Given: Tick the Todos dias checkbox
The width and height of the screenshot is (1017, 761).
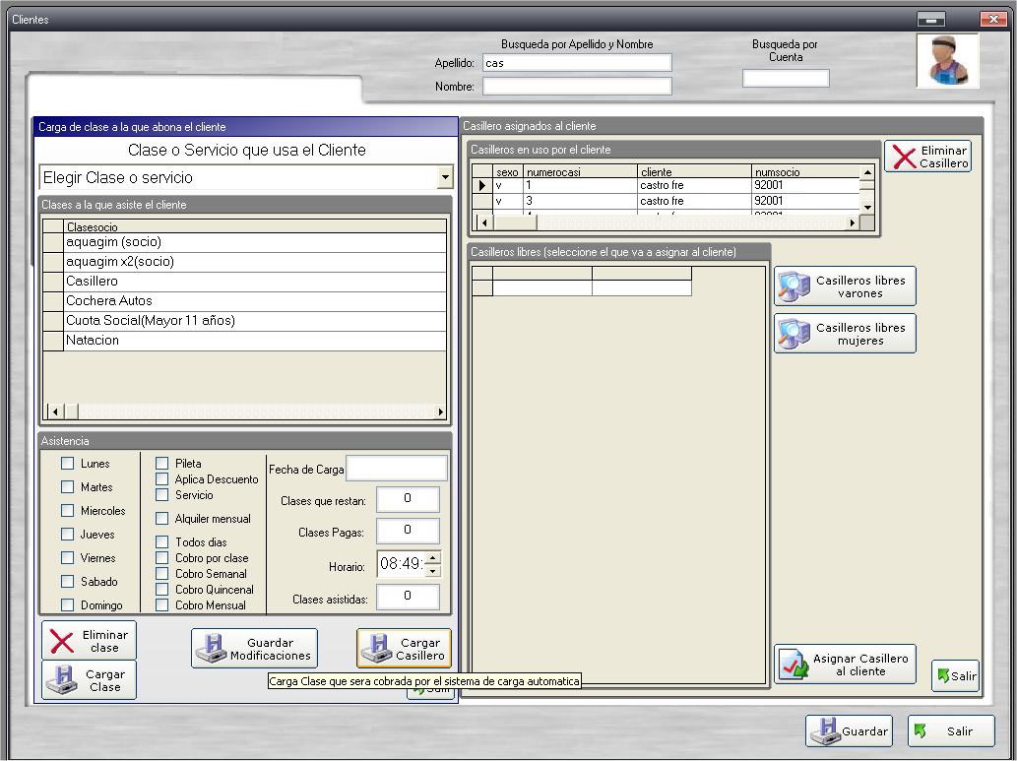Looking at the screenshot, I should (x=162, y=541).
